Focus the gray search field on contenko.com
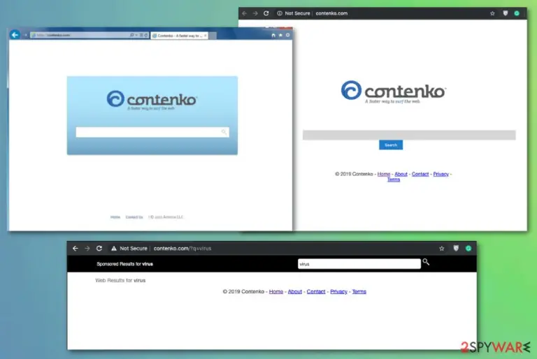537x359 pixels. click(409, 135)
